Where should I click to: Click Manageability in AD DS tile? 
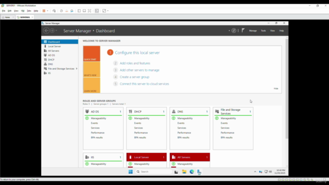[98, 118]
